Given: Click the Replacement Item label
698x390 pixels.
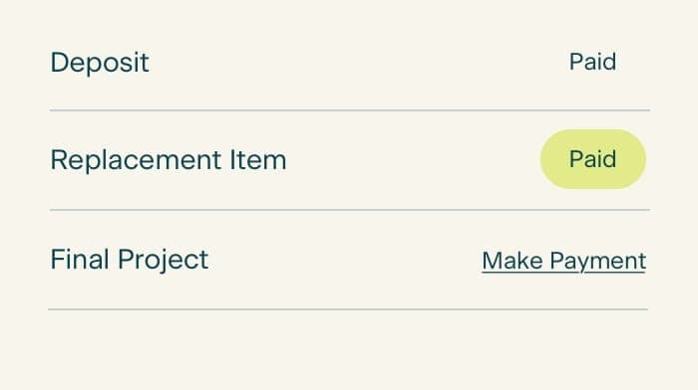Looking at the screenshot, I should click(x=169, y=160).
